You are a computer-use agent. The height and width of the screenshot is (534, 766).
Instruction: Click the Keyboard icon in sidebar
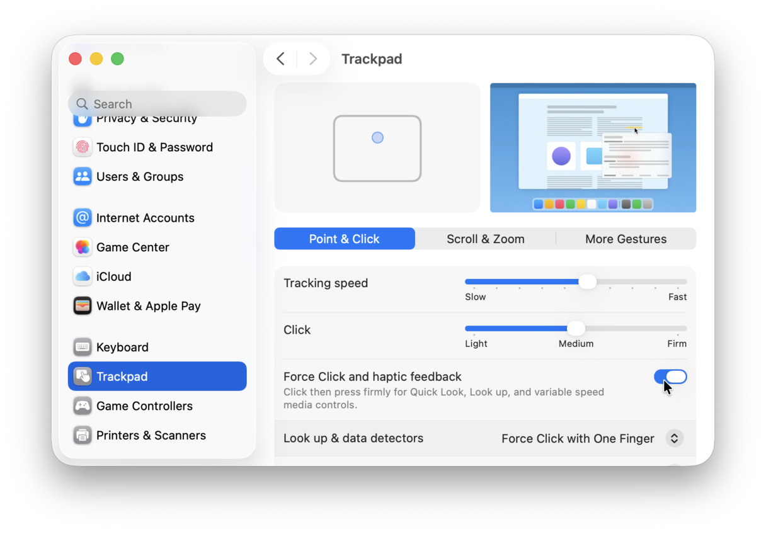click(x=83, y=347)
